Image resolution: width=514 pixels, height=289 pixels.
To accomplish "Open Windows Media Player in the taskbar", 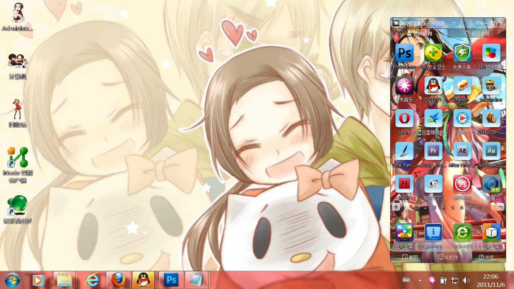I will coord(38,280).
